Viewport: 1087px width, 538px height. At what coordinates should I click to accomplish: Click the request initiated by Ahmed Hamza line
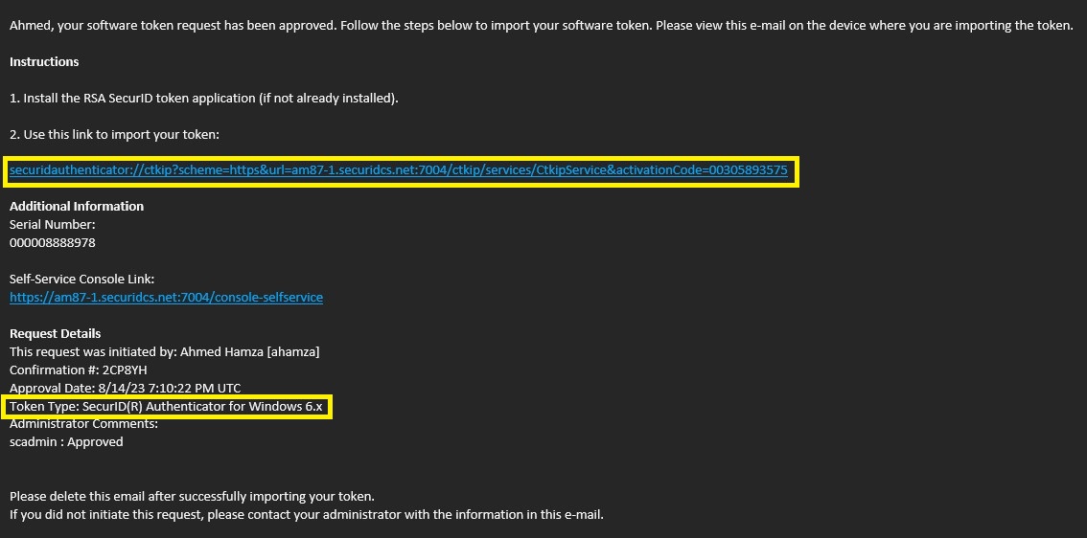point(164,351)
